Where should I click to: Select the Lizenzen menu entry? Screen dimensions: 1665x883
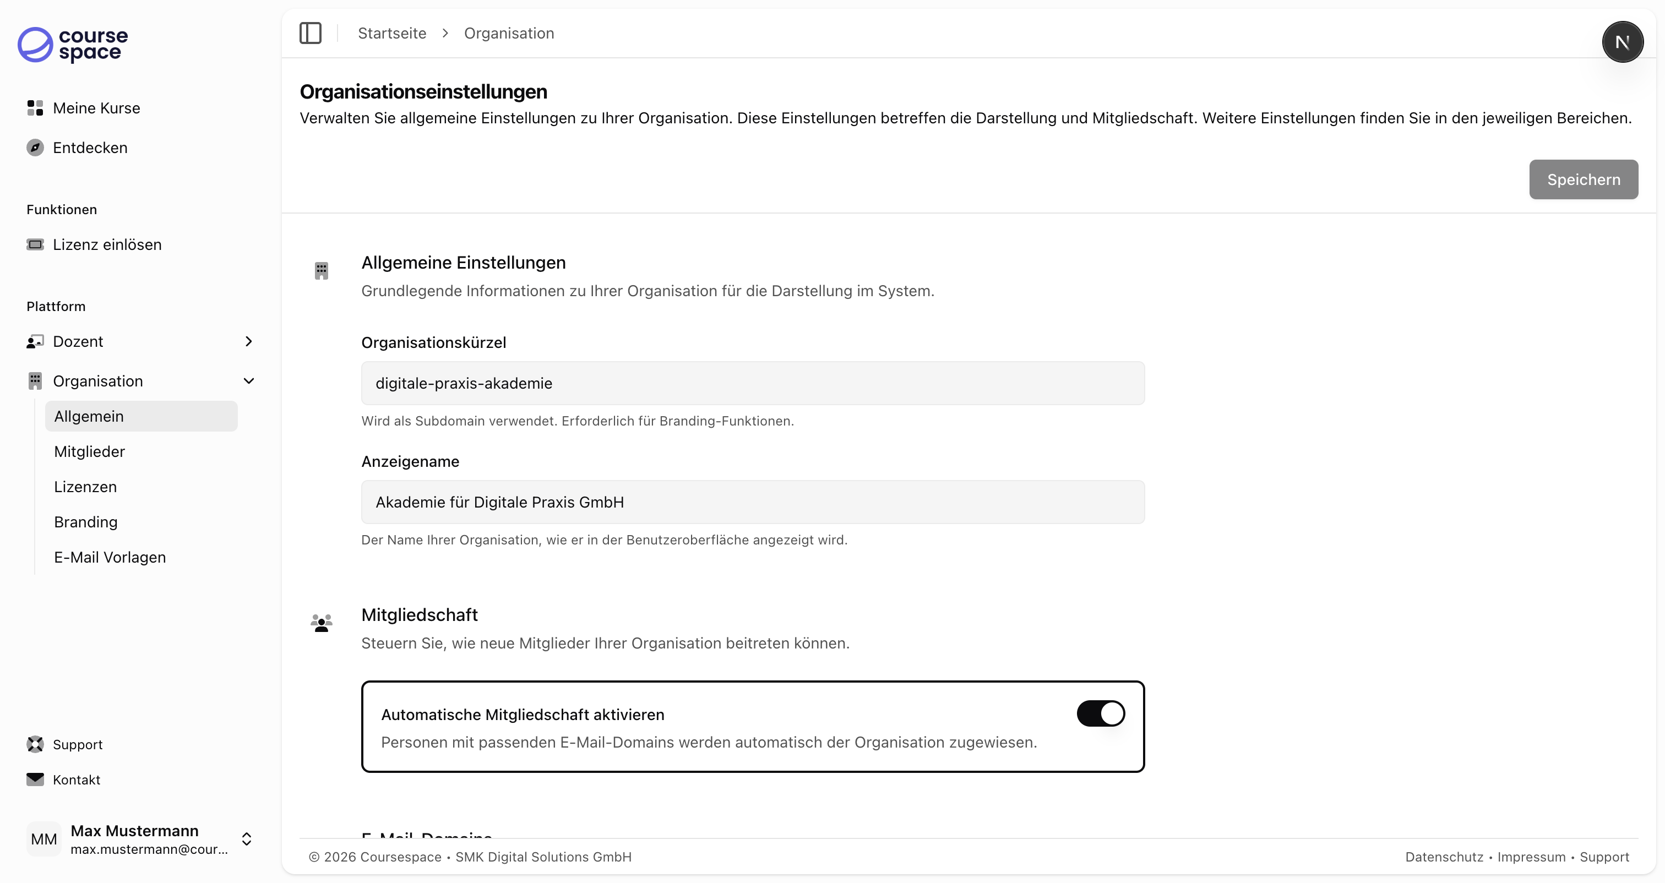[85, 487]
